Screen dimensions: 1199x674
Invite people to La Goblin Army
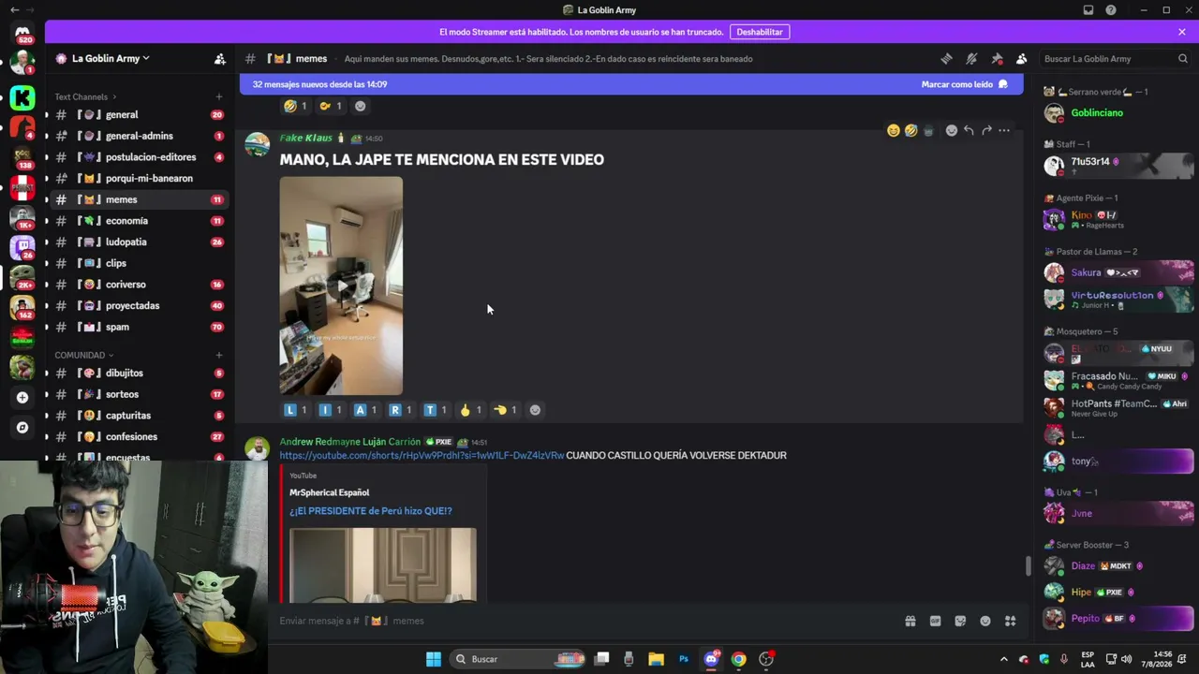click(220, 58)
